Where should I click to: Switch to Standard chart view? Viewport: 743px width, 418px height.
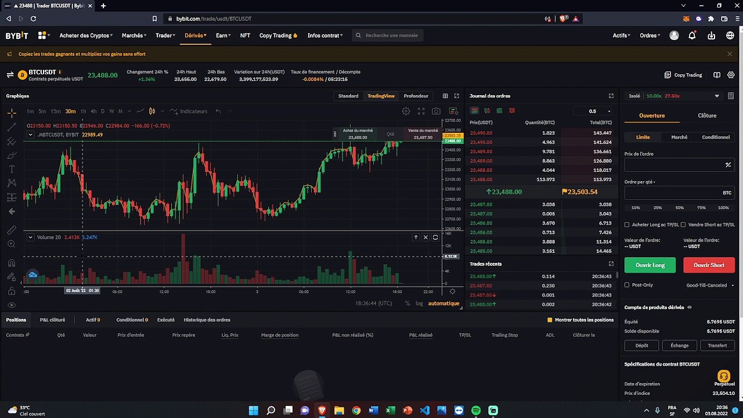click(x=348, y=96)
